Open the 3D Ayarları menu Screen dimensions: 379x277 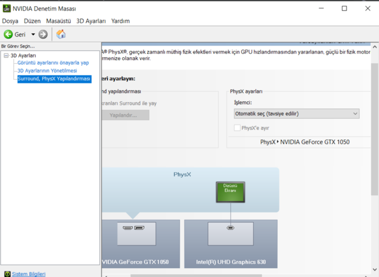tap(91, 21)
